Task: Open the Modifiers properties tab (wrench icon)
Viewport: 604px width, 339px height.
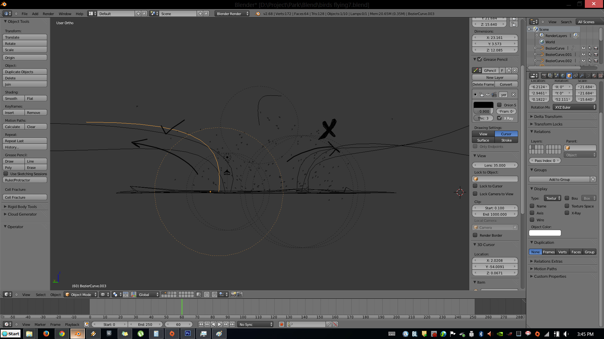Action: click(582, 76)
